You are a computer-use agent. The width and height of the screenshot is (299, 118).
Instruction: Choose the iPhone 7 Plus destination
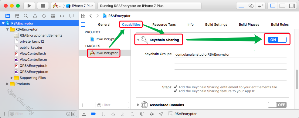80,6
